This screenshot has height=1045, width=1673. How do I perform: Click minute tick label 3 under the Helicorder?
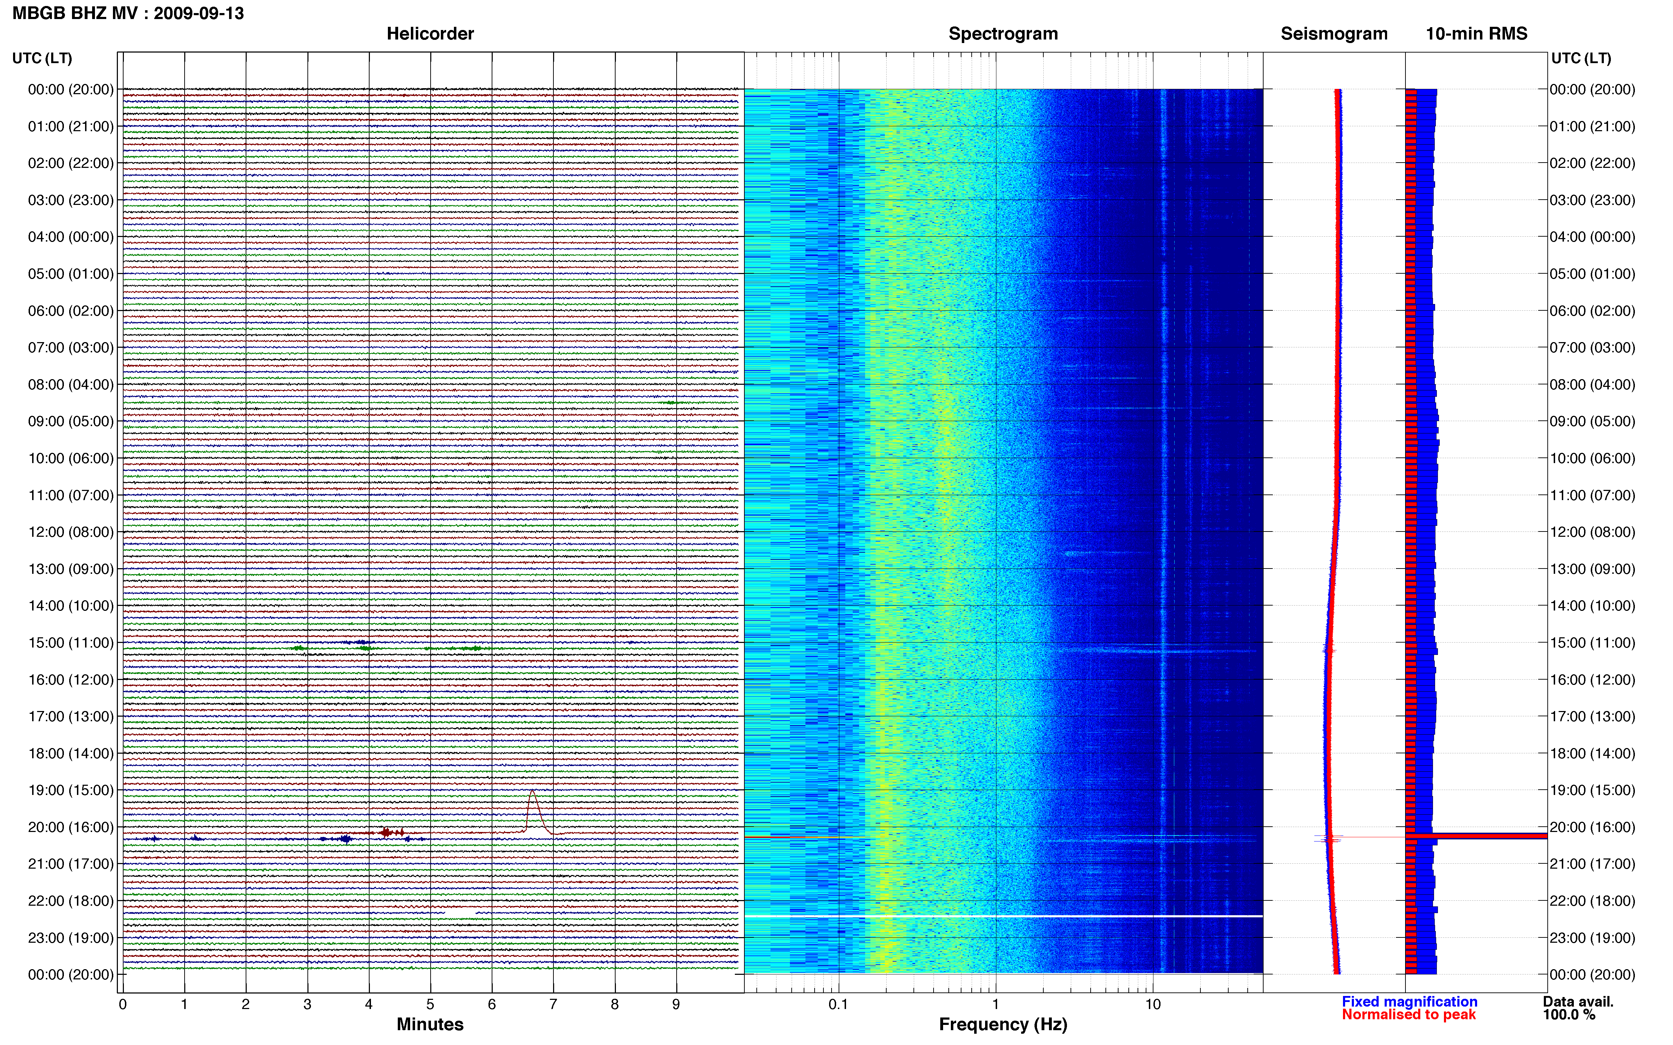[307, 1004]
